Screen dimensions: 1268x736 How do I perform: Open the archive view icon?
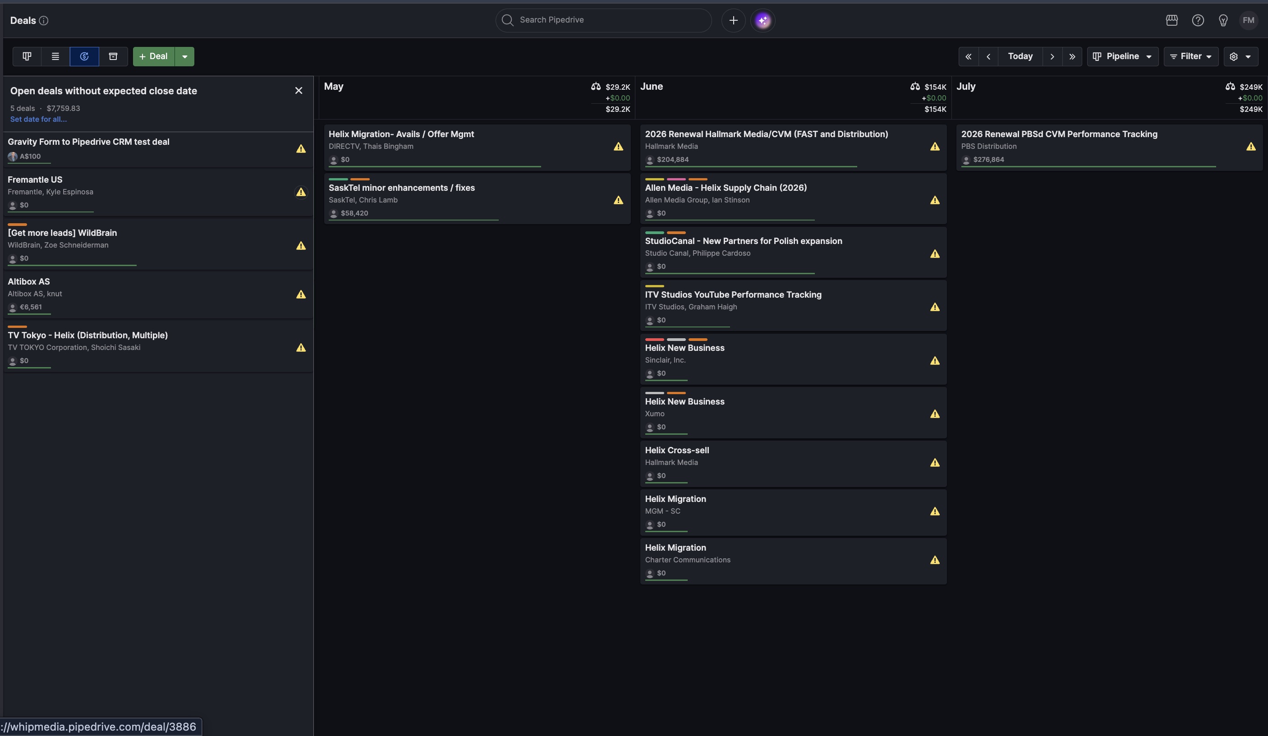click(113, 56)
